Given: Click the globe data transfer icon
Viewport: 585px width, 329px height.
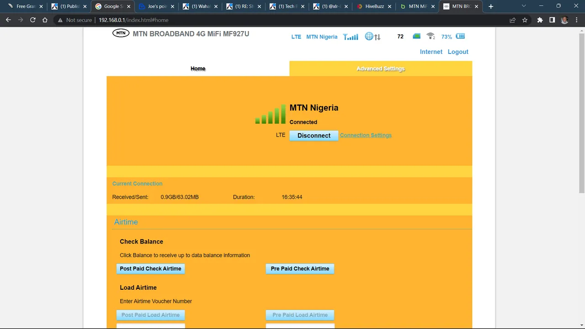Looking at the screenshot, I should pyautogui.click(x=372, y=37).
